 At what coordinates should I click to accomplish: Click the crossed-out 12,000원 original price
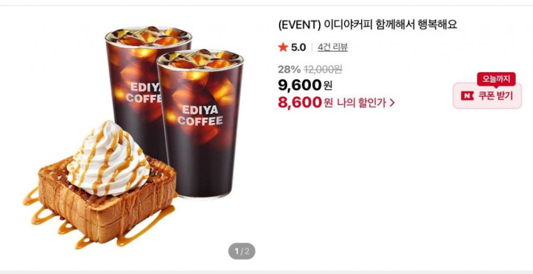coord(323,69)
